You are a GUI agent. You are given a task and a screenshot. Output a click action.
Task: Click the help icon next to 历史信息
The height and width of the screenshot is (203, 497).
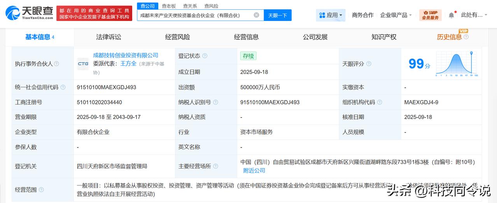466,37
